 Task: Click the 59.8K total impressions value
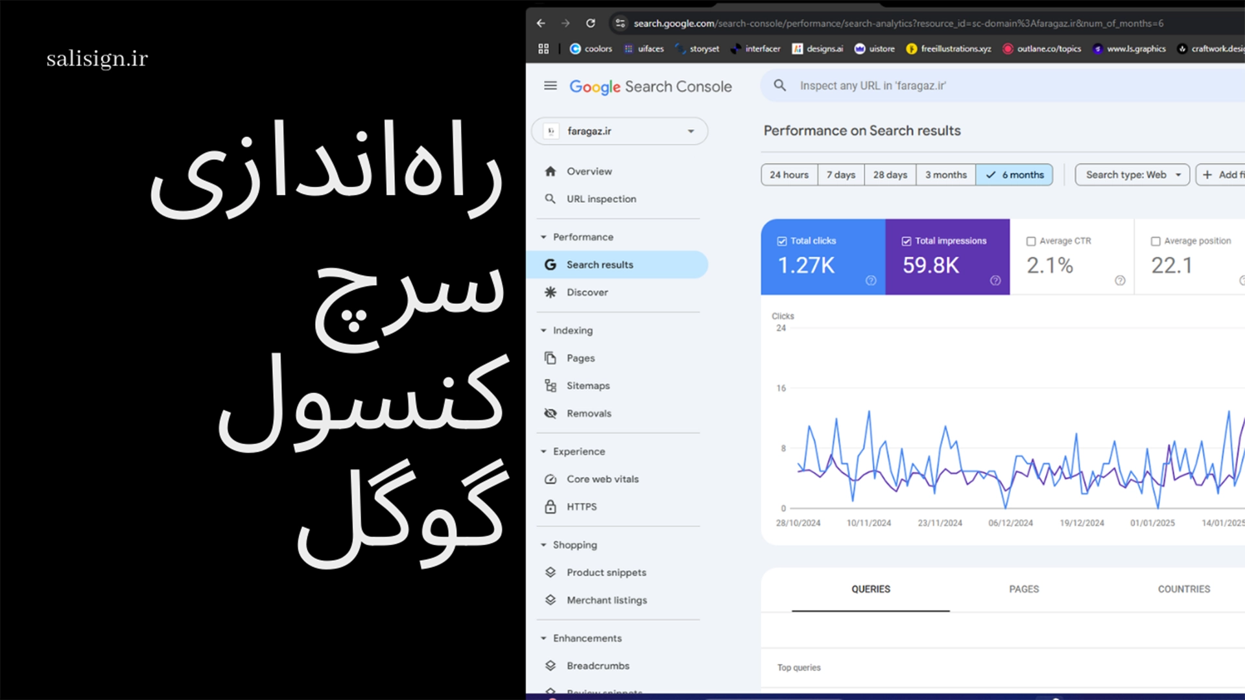pyautogui.click(x=931, y=265)
